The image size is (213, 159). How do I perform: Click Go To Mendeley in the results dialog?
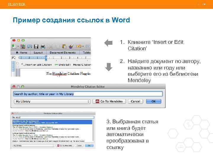coord(65,146)
